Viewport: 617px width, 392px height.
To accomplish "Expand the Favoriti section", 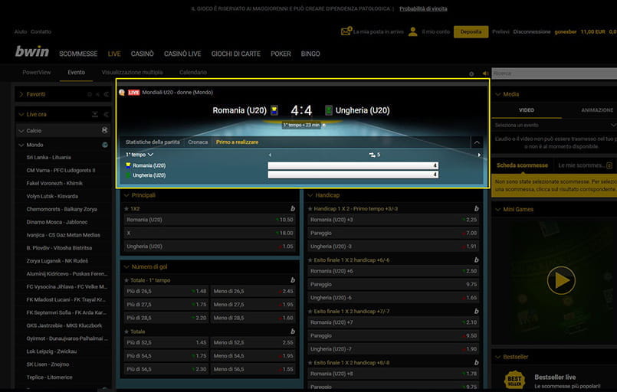I will point(21,94).
